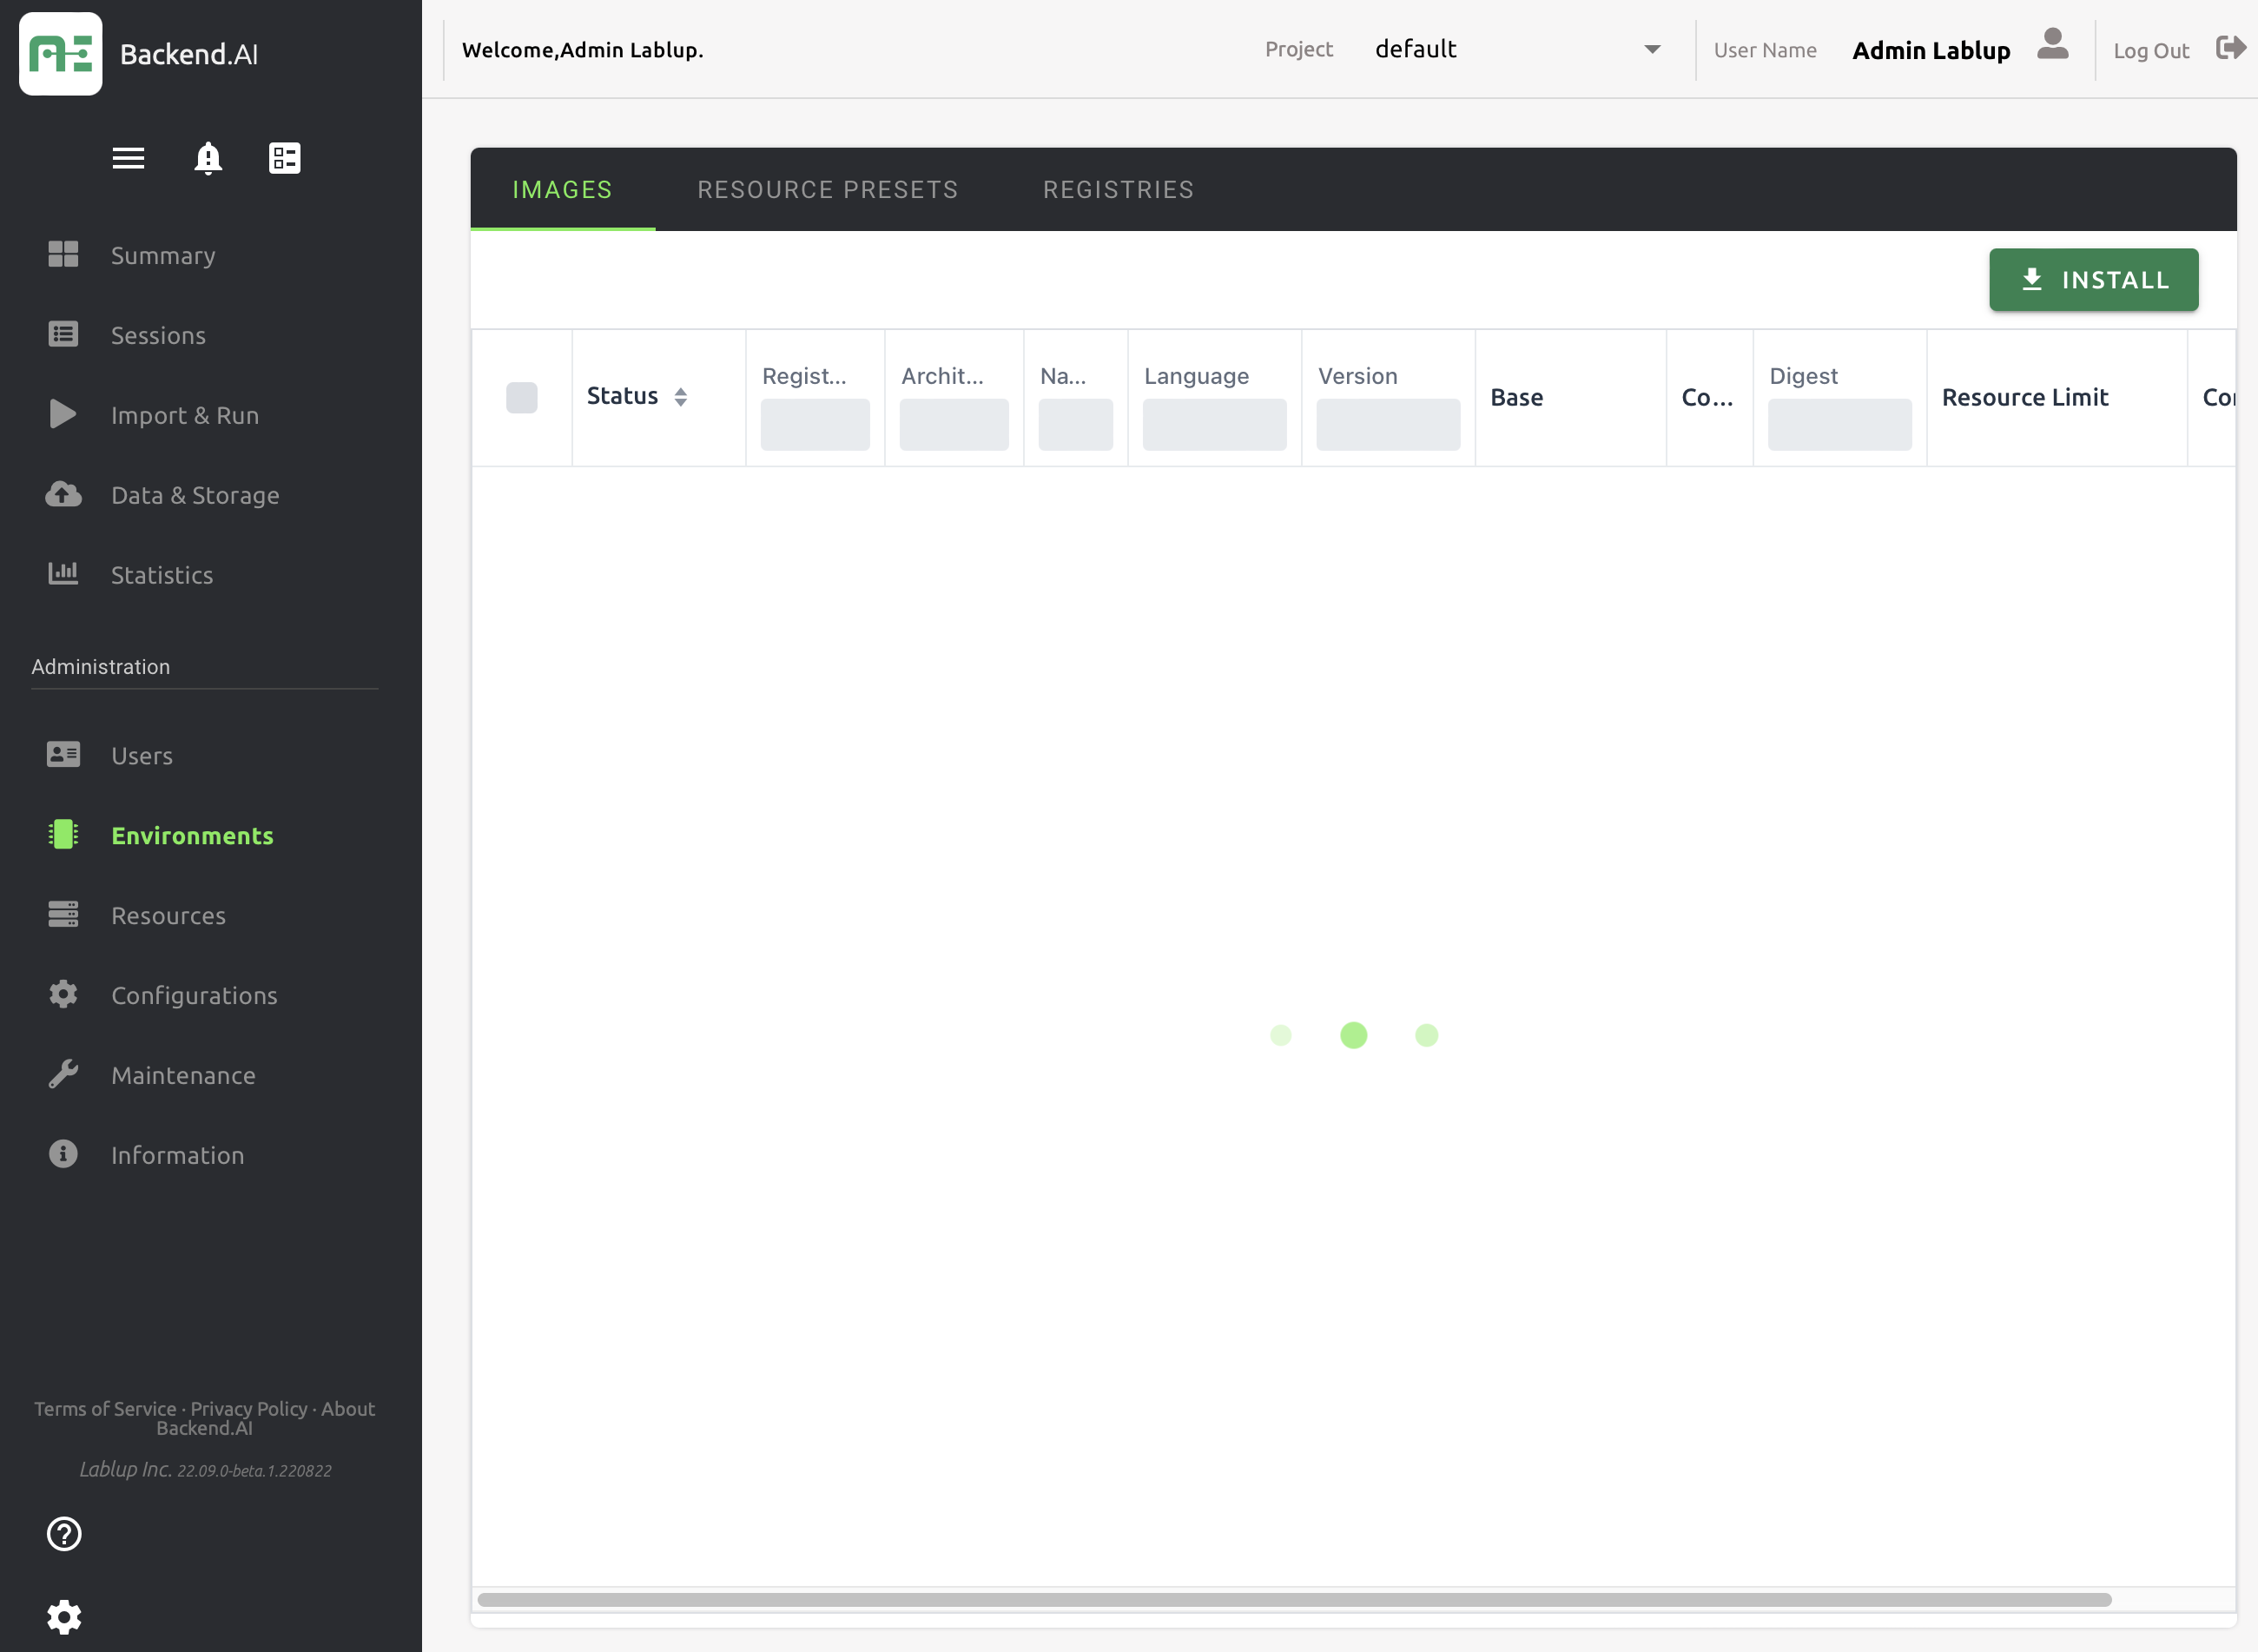Check notifications via the bell icon
Image resolution: width=2258 pixels, height=1652 pixels.
click(207, 158)
